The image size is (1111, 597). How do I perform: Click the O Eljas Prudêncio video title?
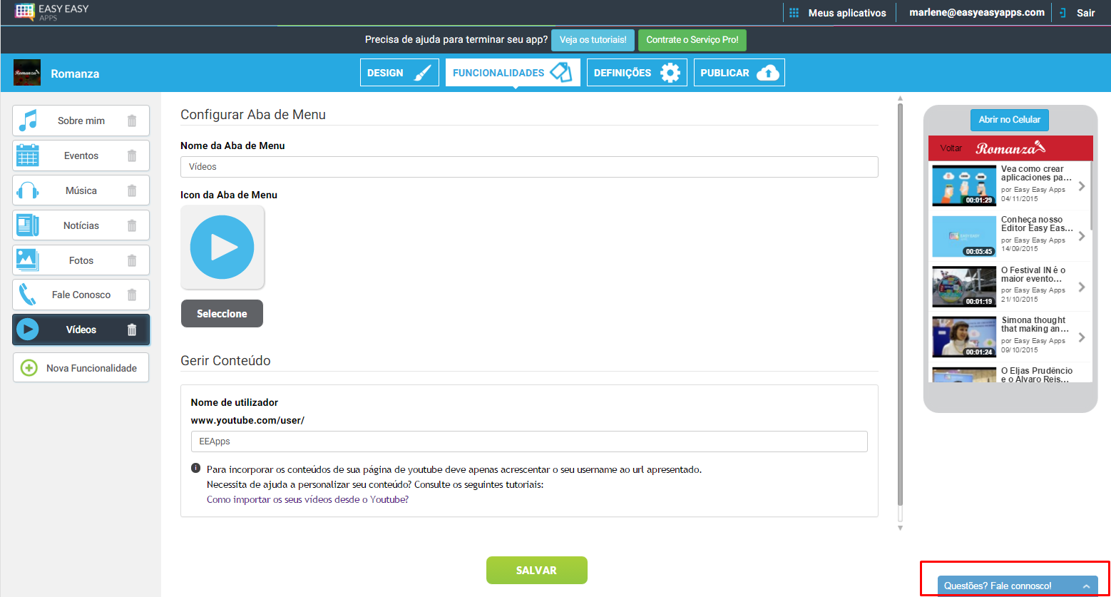click(1036, 375)
